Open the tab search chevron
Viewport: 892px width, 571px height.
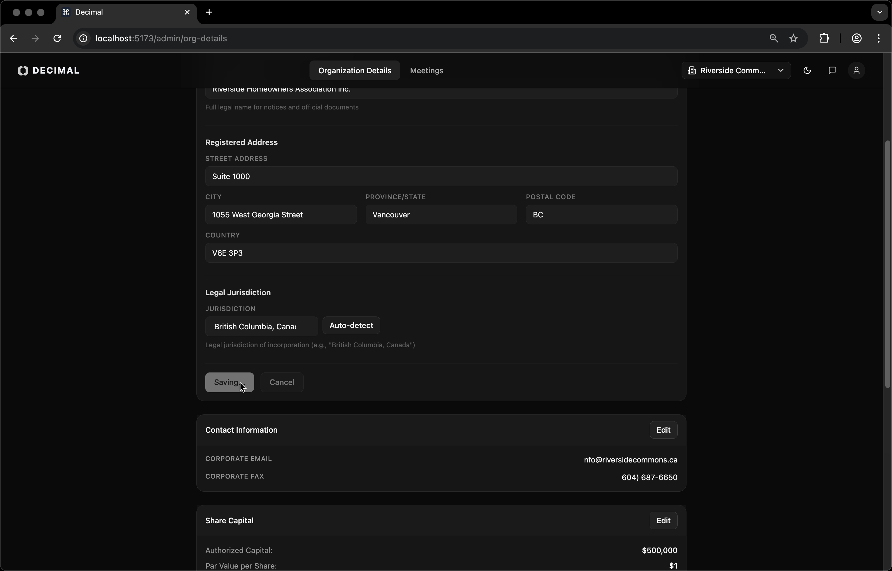880,12
